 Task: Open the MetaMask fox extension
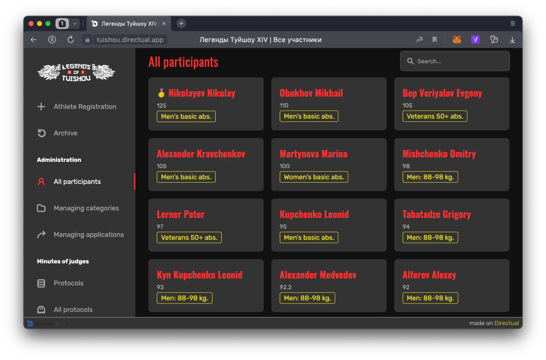457,40
